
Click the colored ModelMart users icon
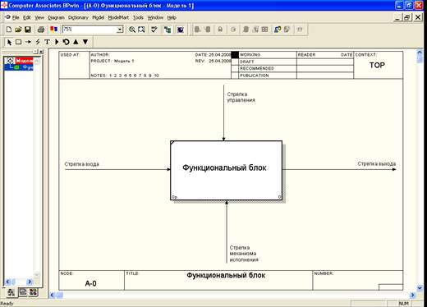[278, 30]
